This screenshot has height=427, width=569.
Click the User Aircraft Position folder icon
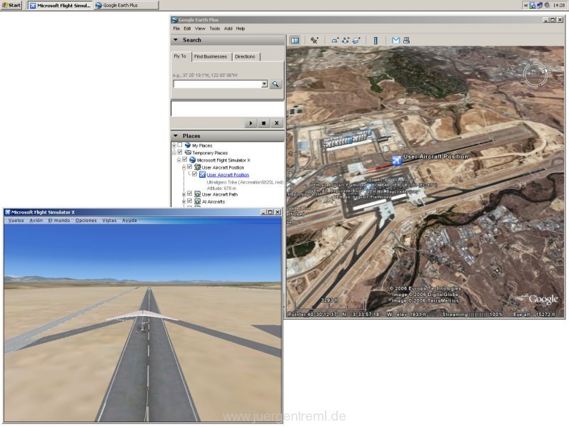[198, 167]
